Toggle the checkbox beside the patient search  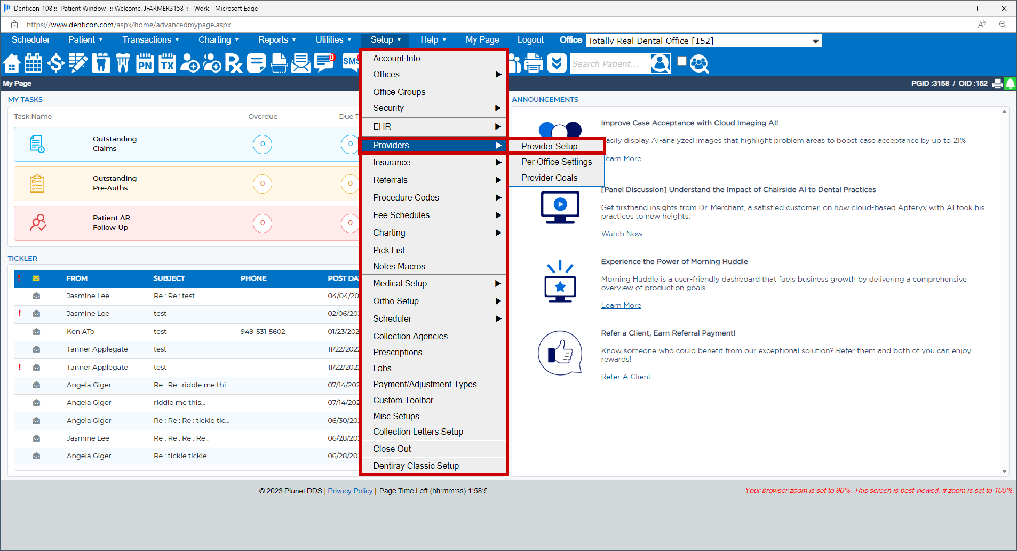tap(681, 61)
